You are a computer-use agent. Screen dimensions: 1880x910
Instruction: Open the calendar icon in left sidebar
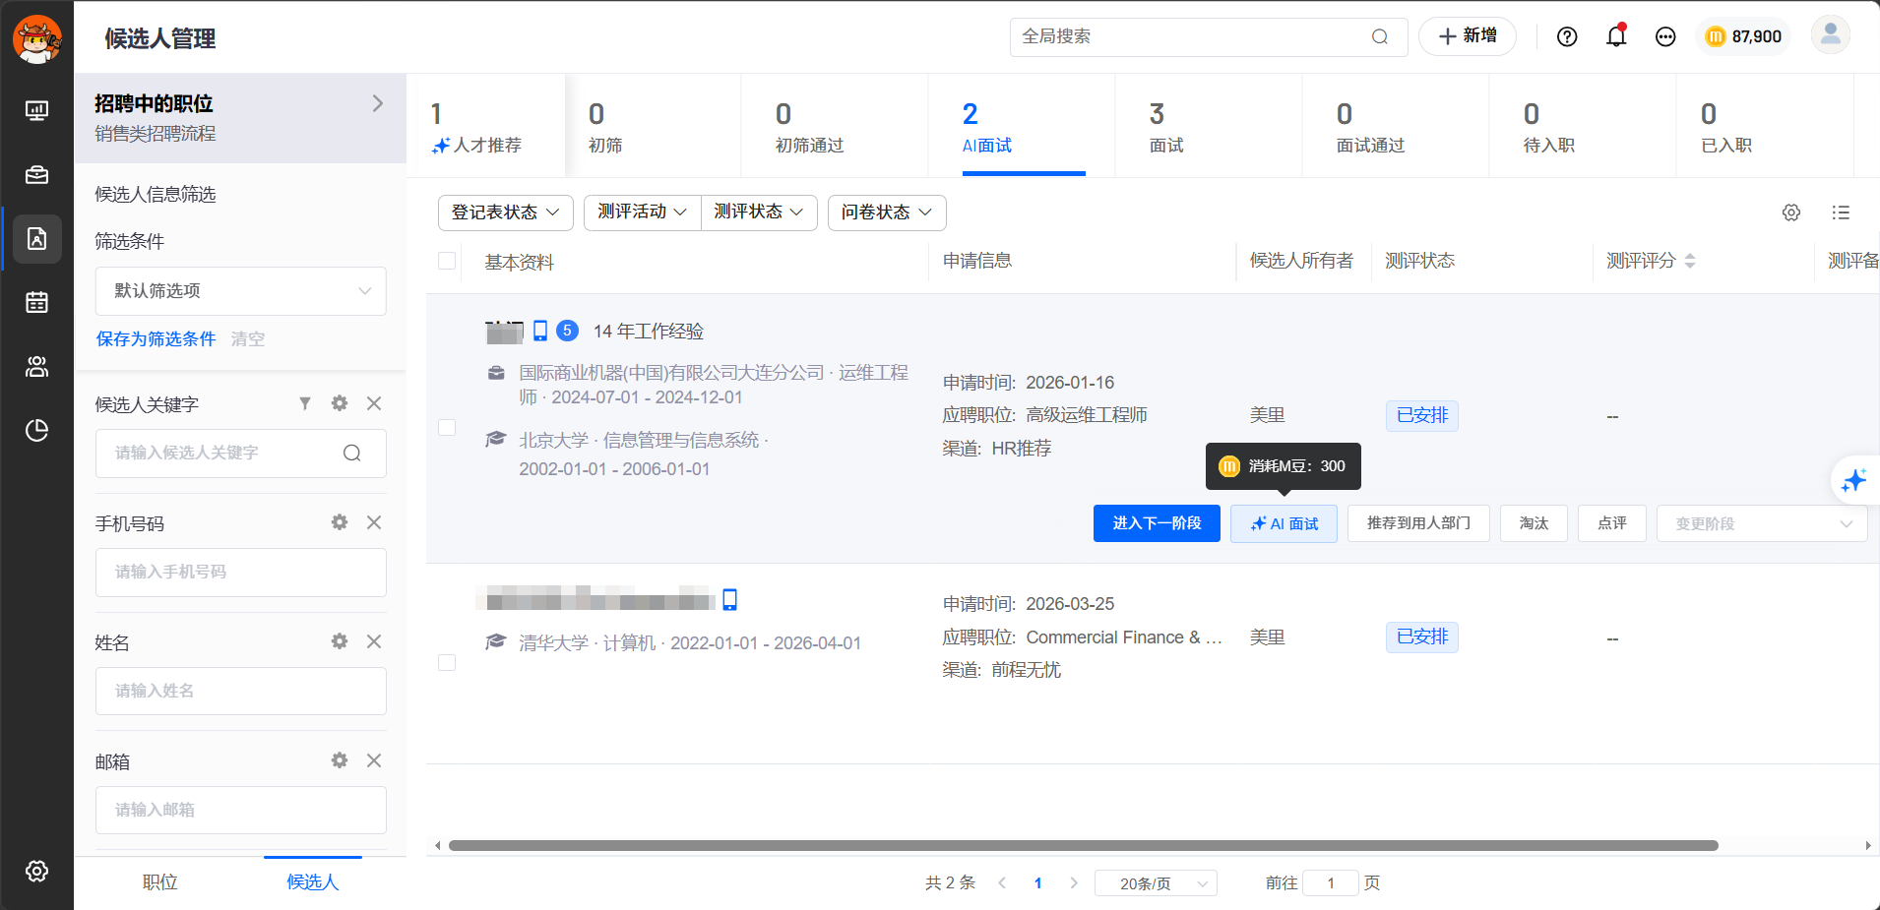pos(36,302)
